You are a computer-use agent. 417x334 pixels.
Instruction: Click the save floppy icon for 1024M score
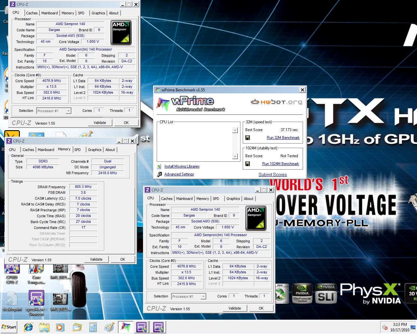coord(248,164)
